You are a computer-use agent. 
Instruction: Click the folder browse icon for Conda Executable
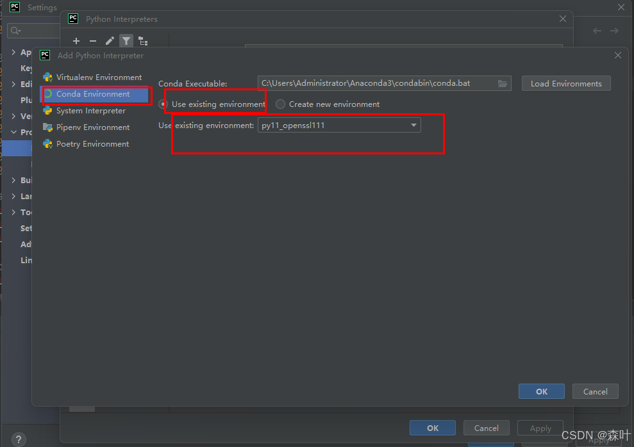coord(502,83)
